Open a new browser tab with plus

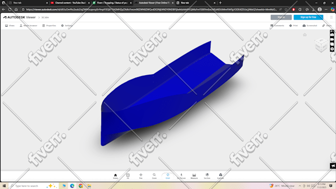[x=220, y=3]
